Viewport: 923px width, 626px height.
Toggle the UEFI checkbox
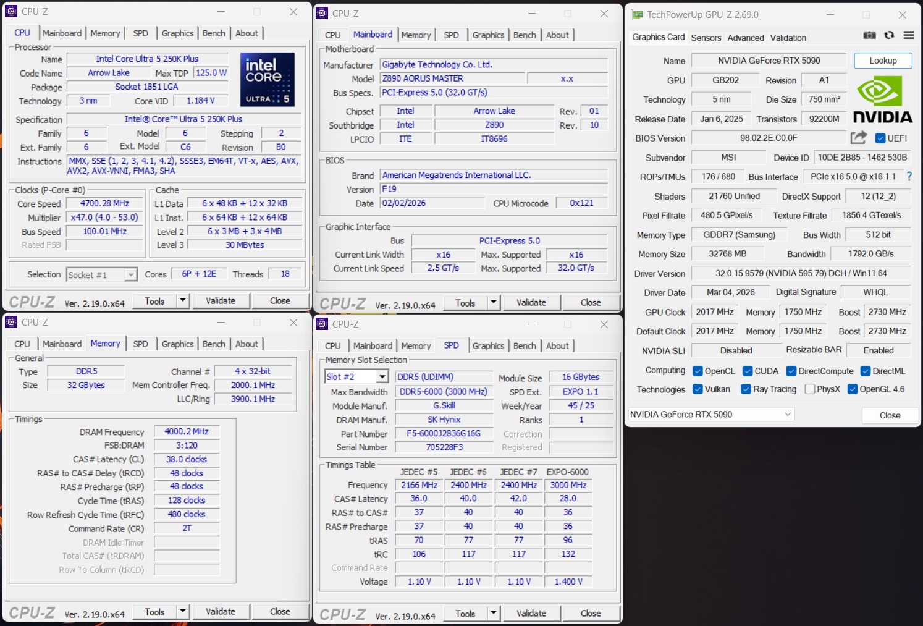pyautogui.click(x=880, y=138)
